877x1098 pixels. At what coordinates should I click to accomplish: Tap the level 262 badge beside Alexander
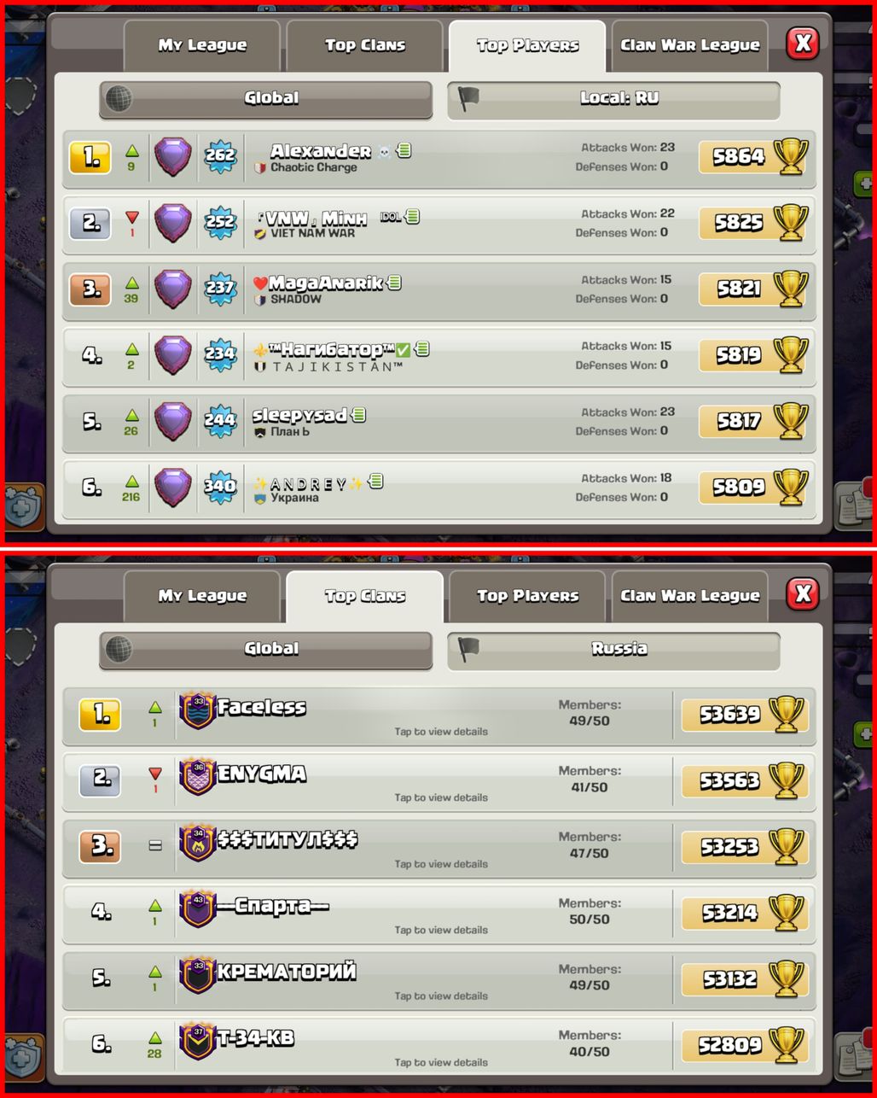(x=220, y=157)
